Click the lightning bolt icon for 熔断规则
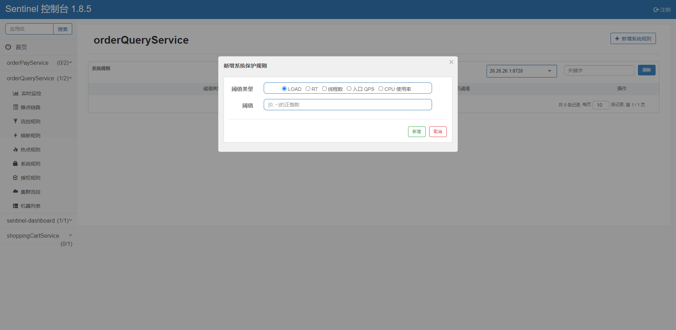Image resolution: width=676 pixels, height=330 pixels. [x=15, y=135]
